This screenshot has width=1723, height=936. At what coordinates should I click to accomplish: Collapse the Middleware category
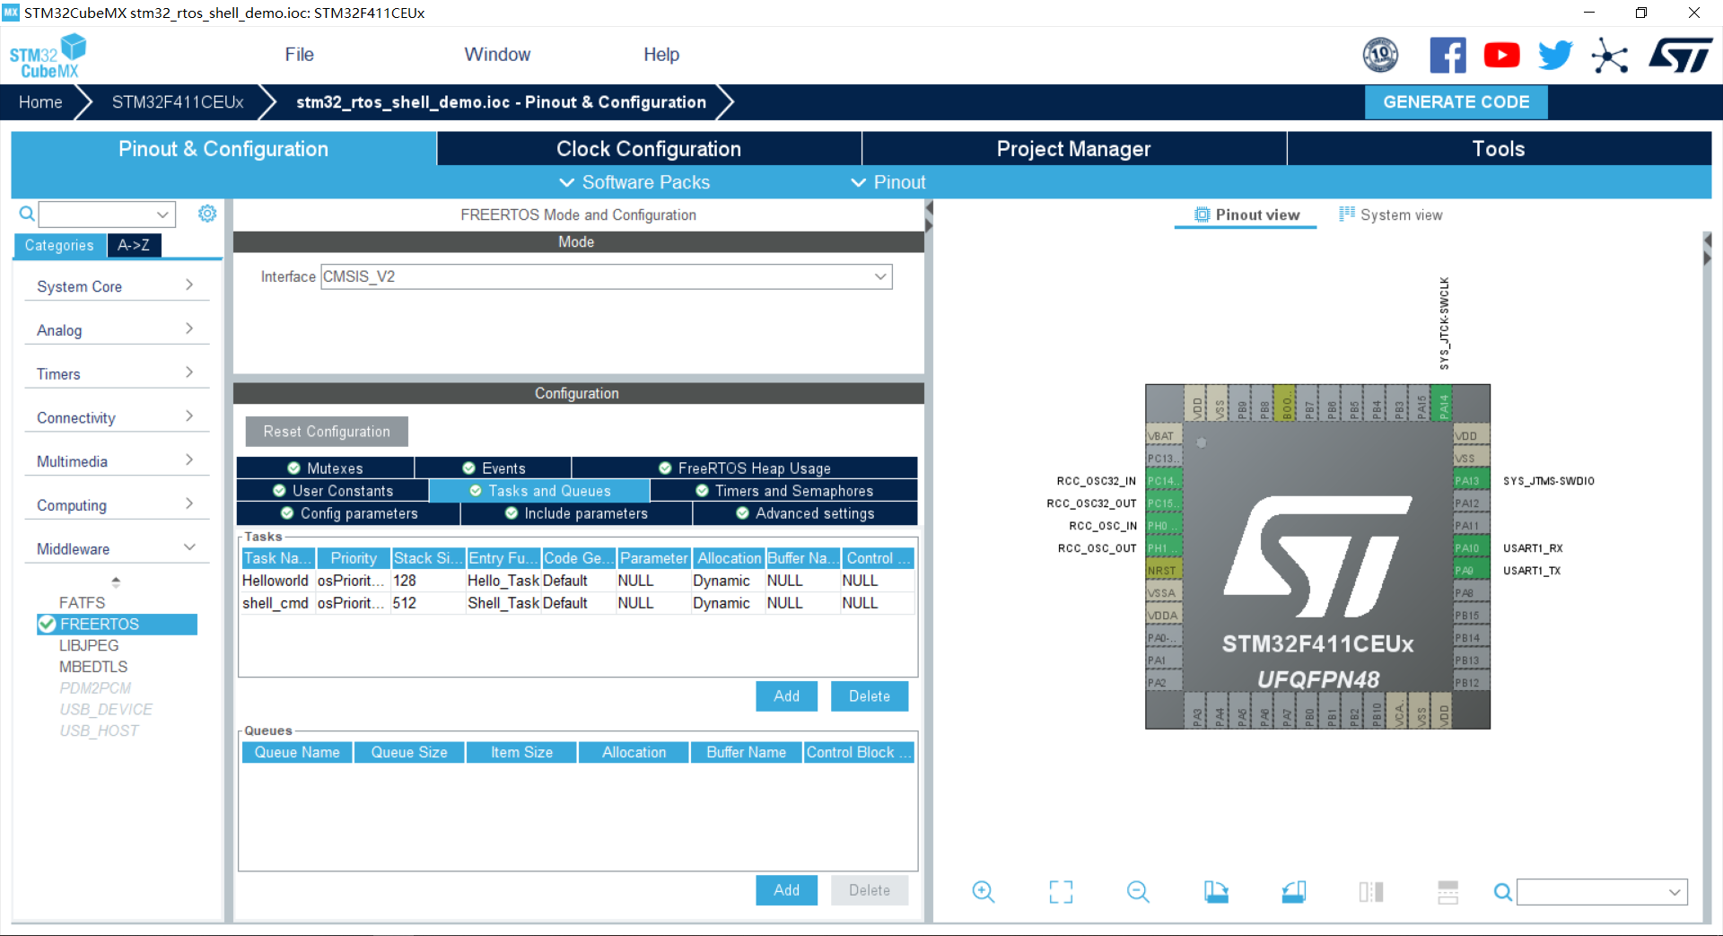coord(117,549)
